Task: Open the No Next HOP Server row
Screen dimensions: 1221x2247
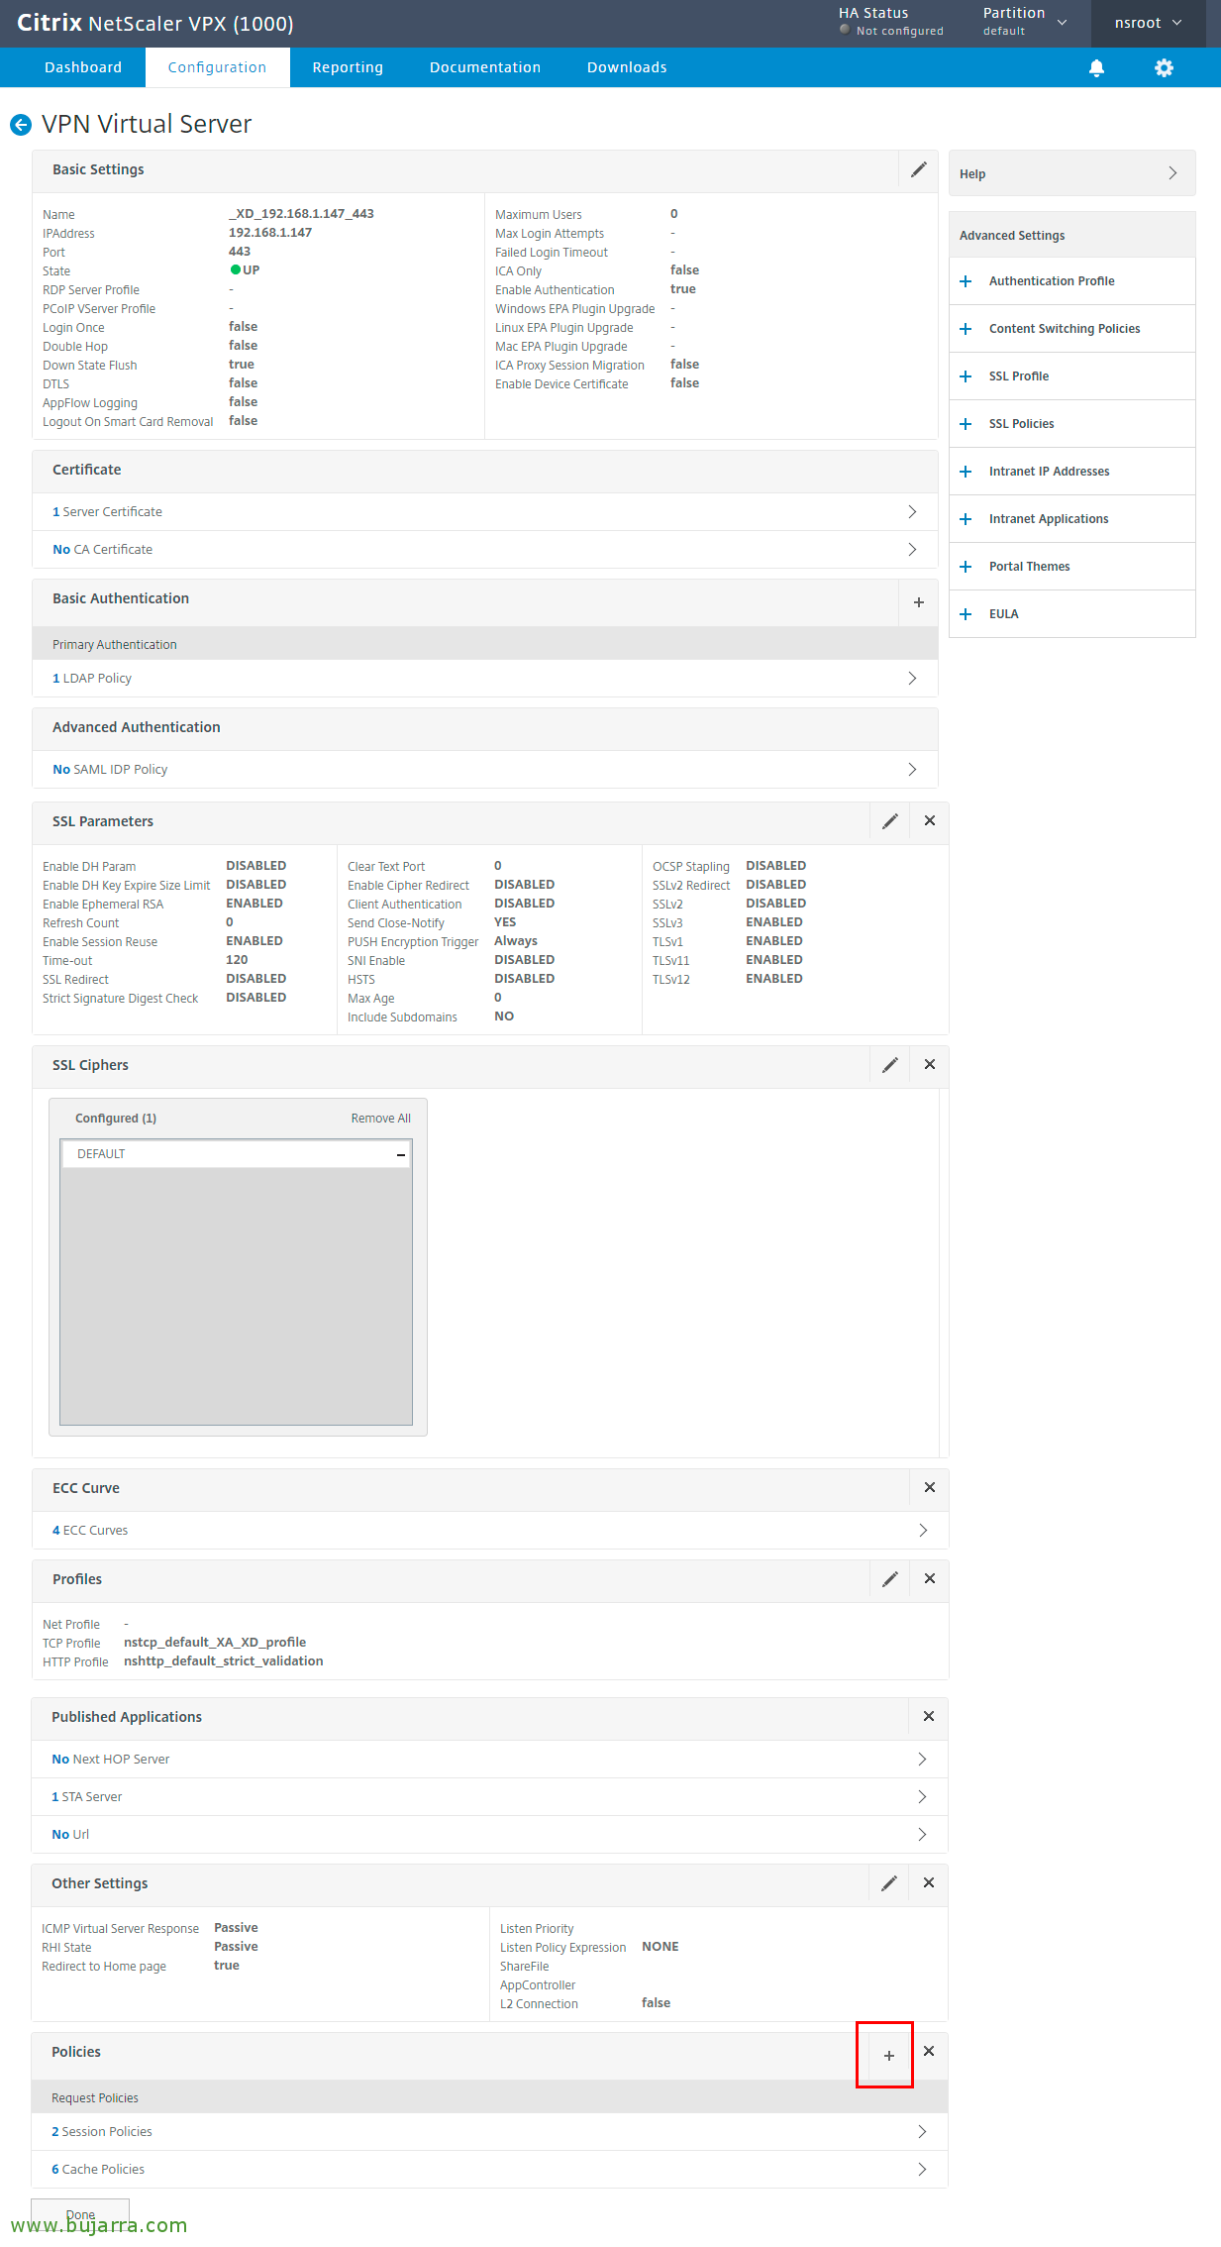Action: (490, 1760)
